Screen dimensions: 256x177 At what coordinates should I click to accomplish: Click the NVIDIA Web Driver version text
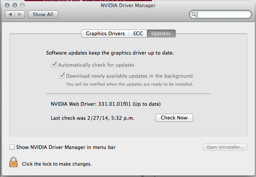click(106, 103)
